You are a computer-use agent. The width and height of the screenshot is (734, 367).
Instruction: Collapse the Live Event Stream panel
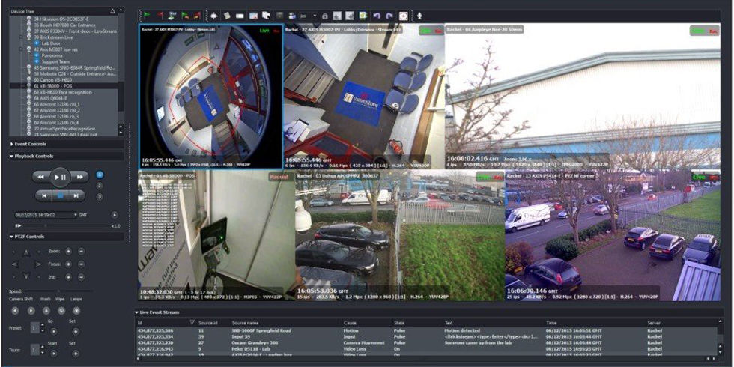pos(136,312)
